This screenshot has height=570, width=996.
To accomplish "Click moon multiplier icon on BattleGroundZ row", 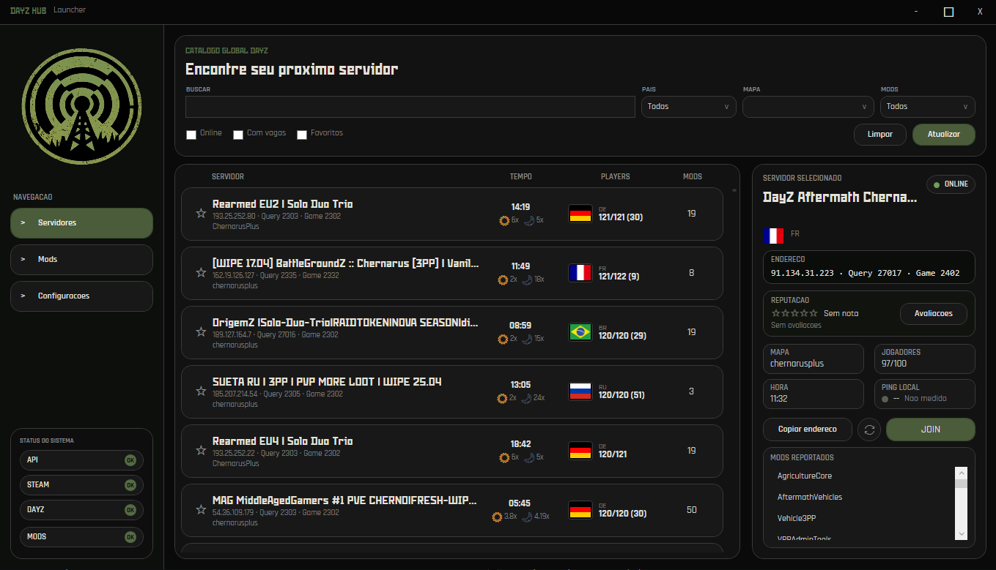I will click(527, 280).
